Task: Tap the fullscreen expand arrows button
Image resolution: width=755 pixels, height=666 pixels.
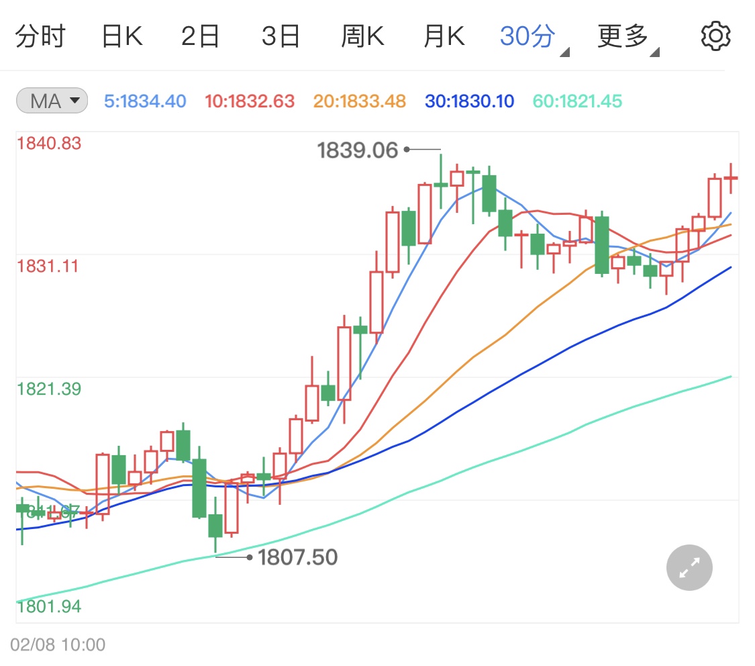Action: pos(689,567)
